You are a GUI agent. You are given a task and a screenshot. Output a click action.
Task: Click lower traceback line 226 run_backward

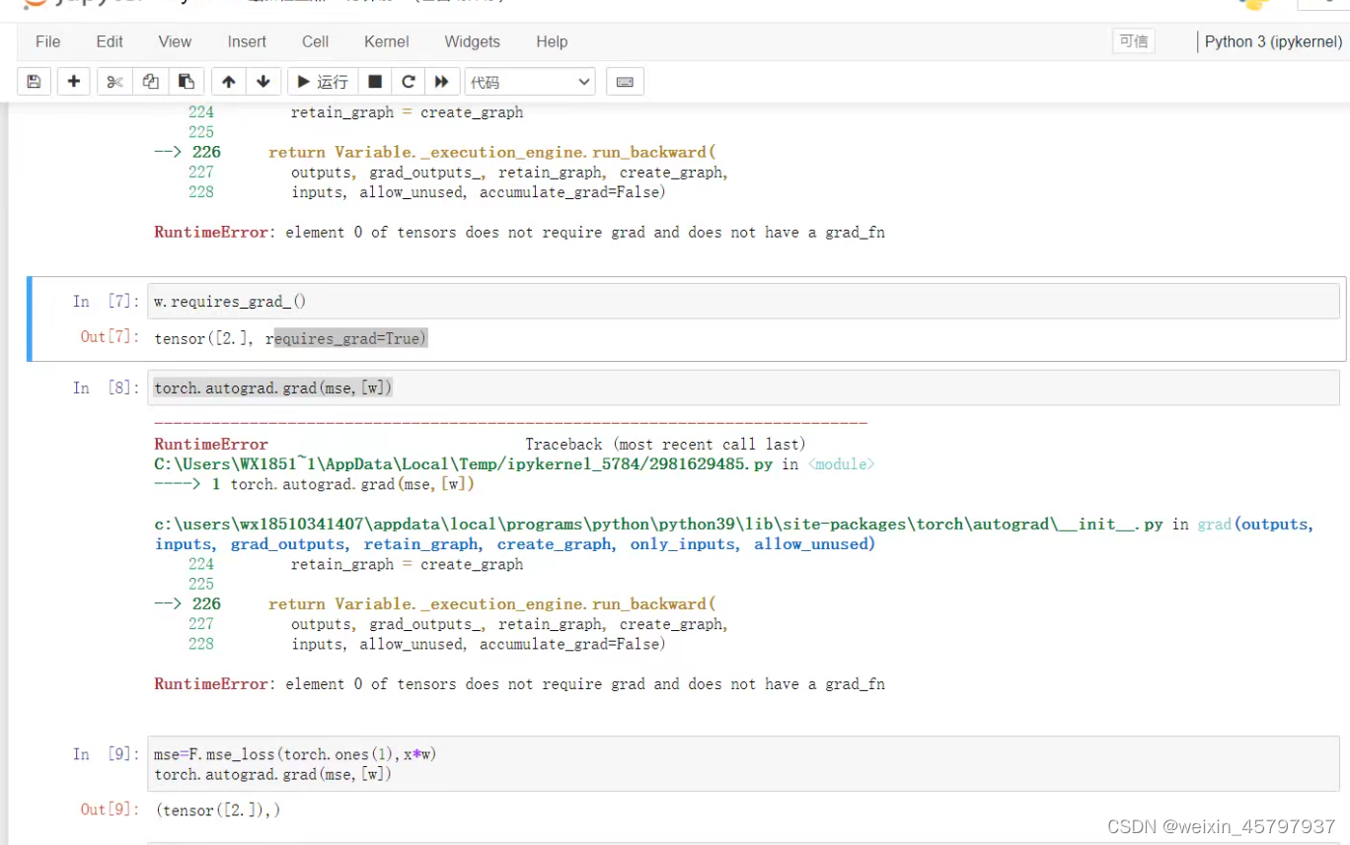[435, 603]
